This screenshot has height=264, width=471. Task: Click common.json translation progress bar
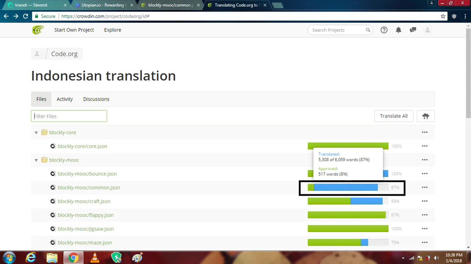(348, 187)
